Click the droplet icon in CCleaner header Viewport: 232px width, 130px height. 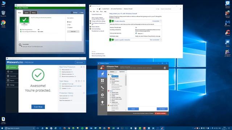coord(165,68)
